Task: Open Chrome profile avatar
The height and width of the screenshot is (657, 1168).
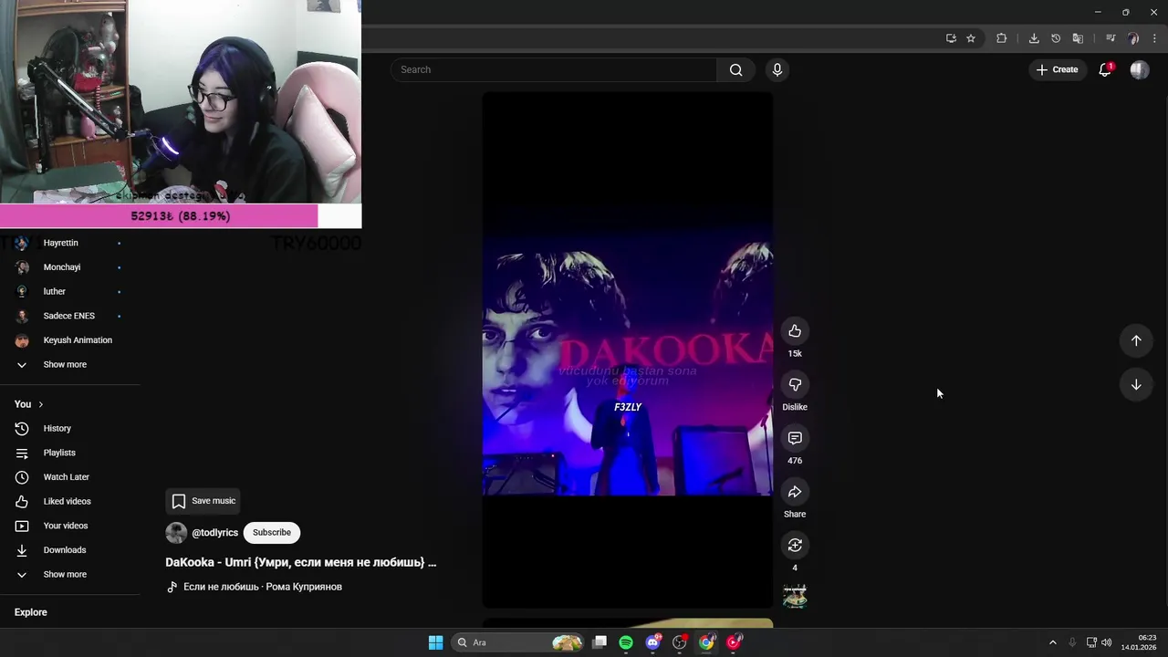Action: tap(1133, 38)
